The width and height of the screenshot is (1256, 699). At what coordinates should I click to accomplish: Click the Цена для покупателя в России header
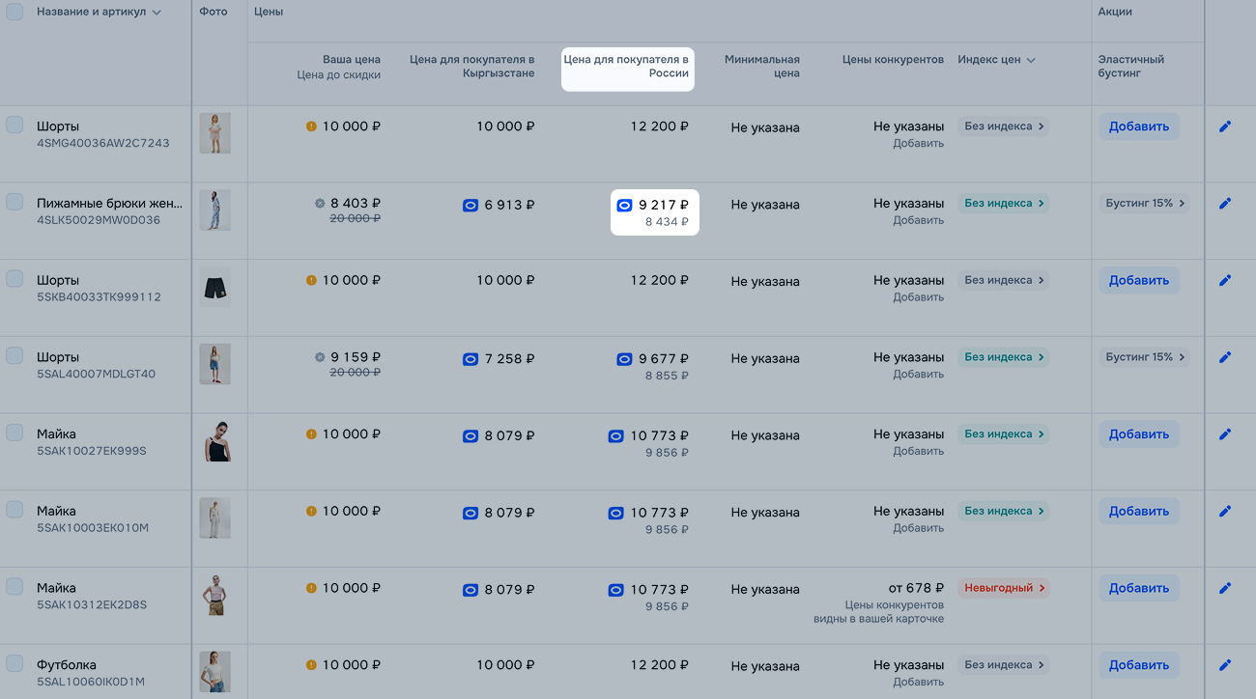tap(627, 67)
